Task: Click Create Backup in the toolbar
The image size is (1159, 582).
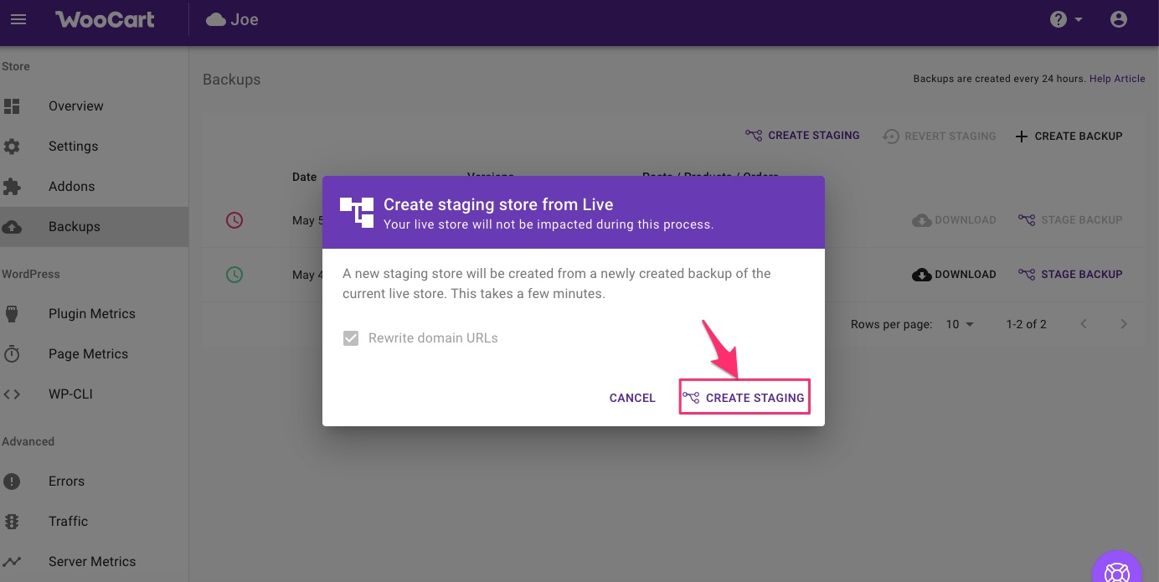Action: [x=1069, y=136]
